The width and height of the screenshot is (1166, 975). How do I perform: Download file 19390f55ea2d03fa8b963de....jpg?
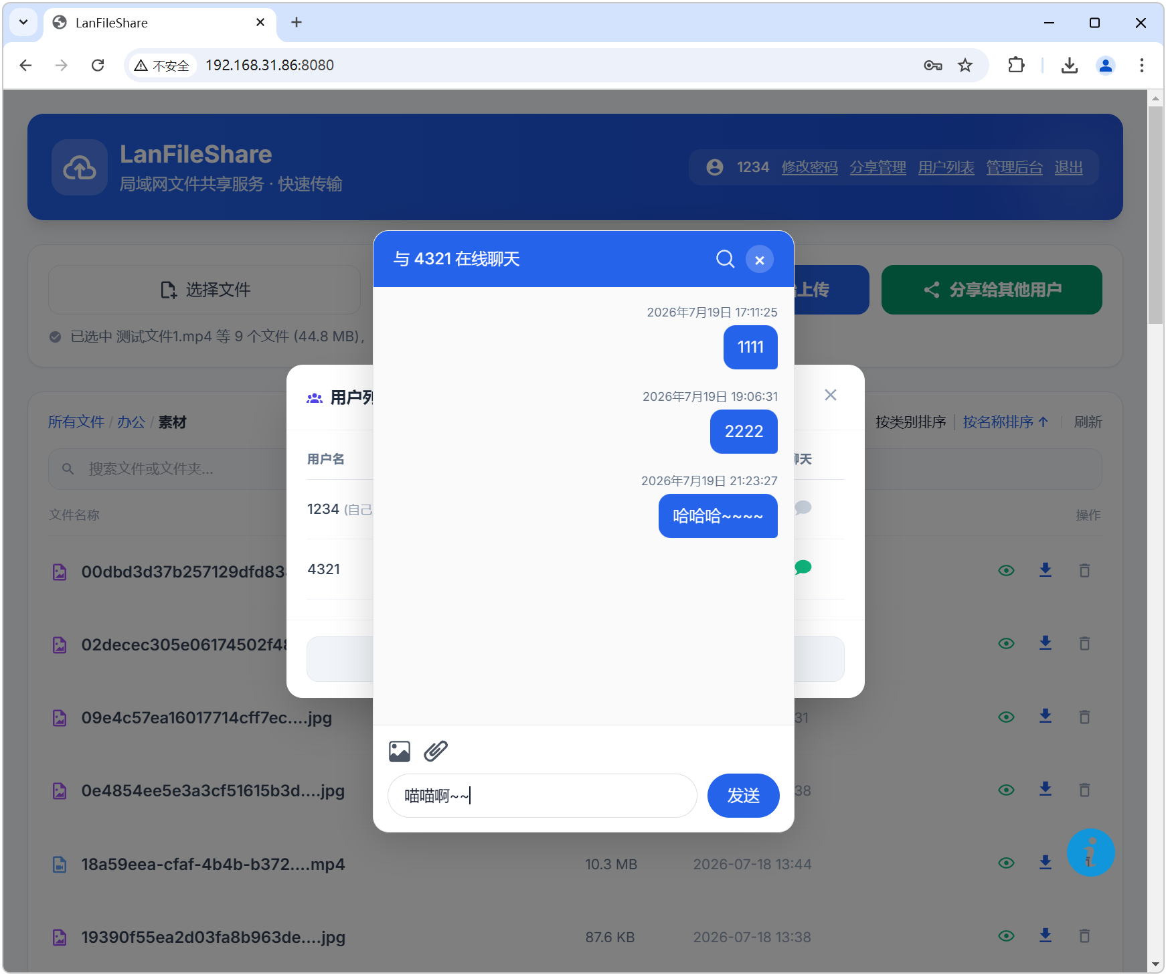pos(1046,936)
